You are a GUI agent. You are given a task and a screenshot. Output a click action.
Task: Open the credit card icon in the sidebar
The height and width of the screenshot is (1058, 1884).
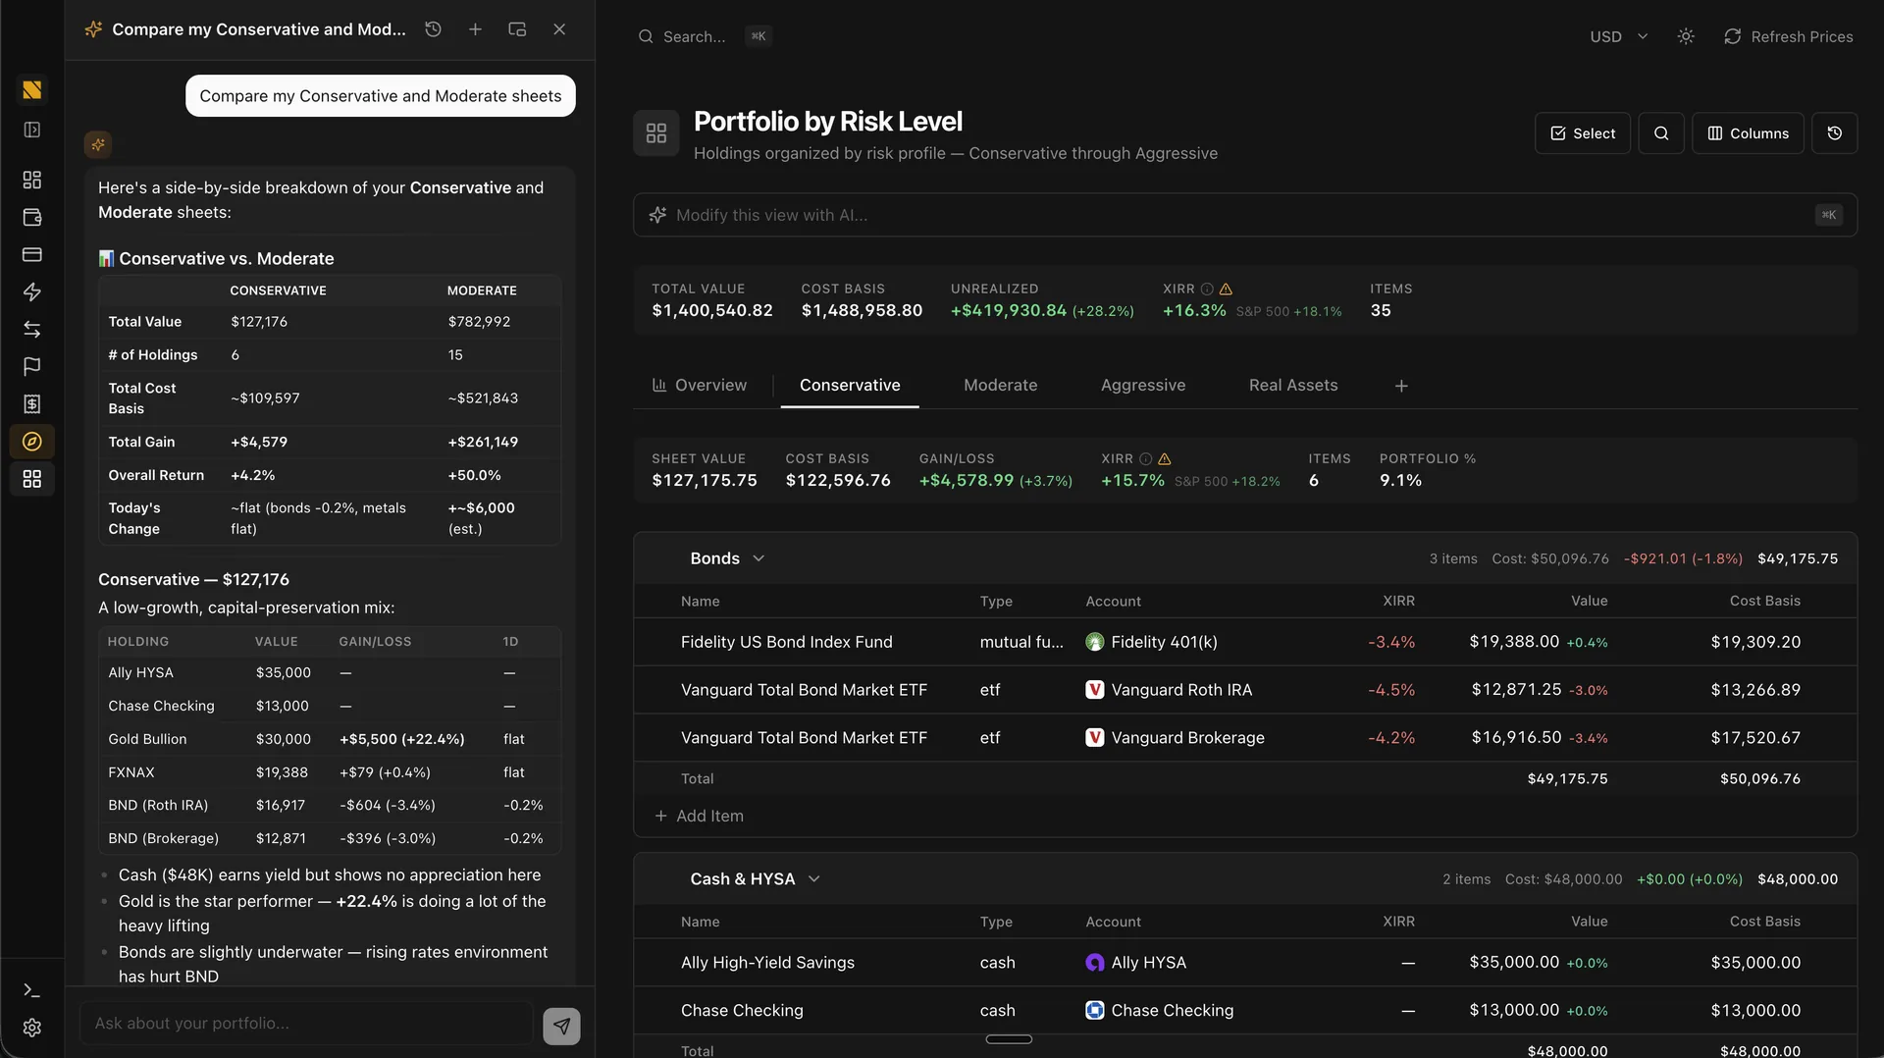(x=32, y=254)
